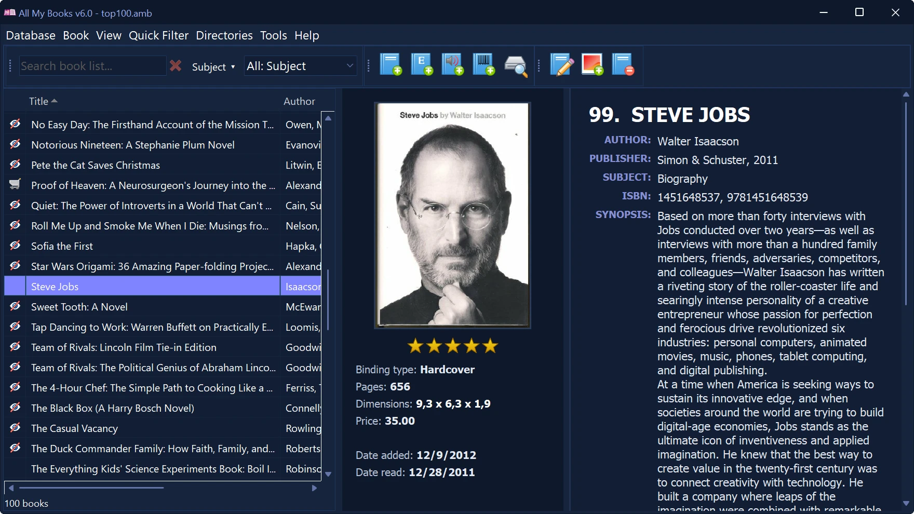Click the unread eye icon beside The 4-Hour Chef
This screenshot has height=514, width=914.
(15, 387)
